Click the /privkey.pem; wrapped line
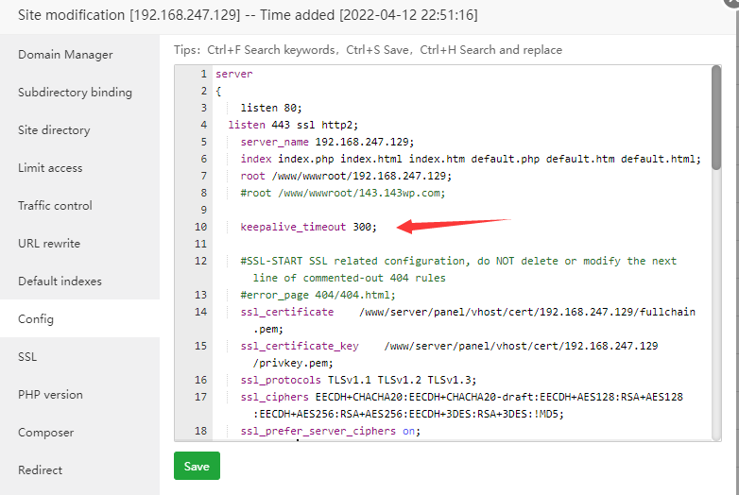 [293, 363]
